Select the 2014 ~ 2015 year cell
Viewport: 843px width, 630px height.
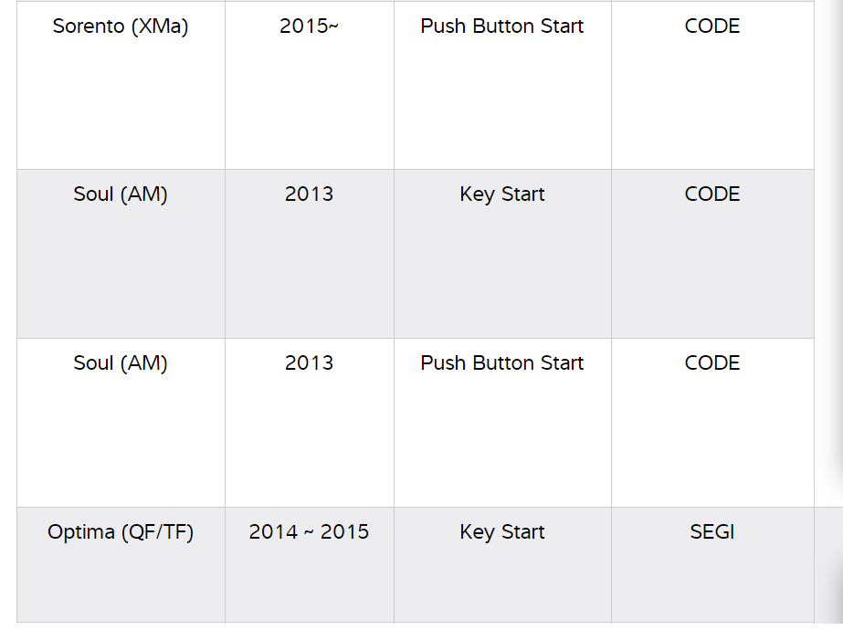309,532
